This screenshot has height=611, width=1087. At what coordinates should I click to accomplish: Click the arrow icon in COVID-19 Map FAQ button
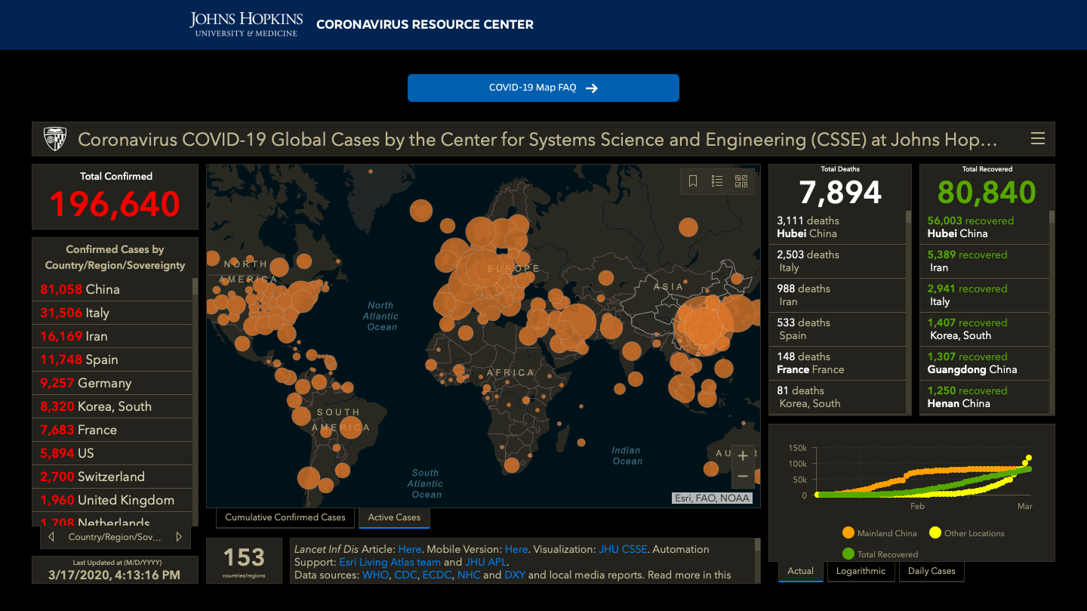tap(592, 88)
